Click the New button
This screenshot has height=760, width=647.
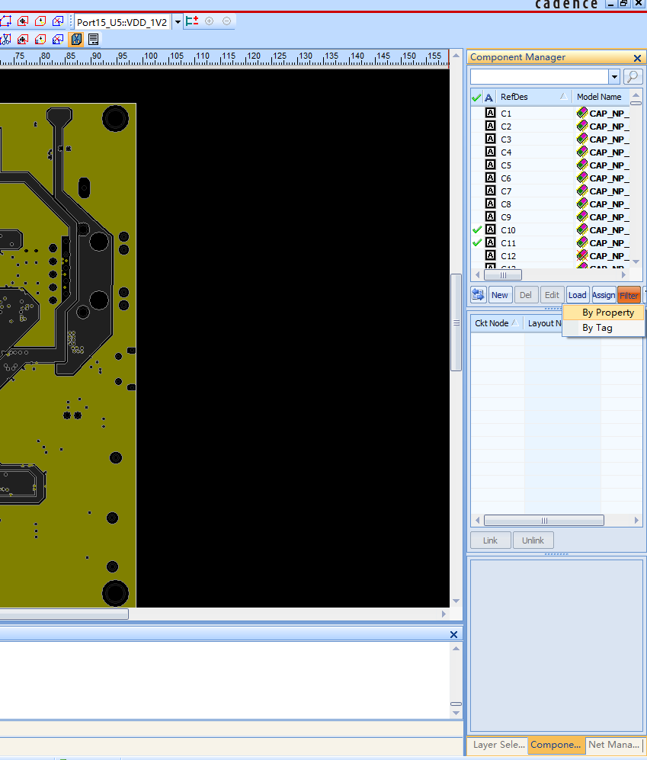click(x=500, y=295)
